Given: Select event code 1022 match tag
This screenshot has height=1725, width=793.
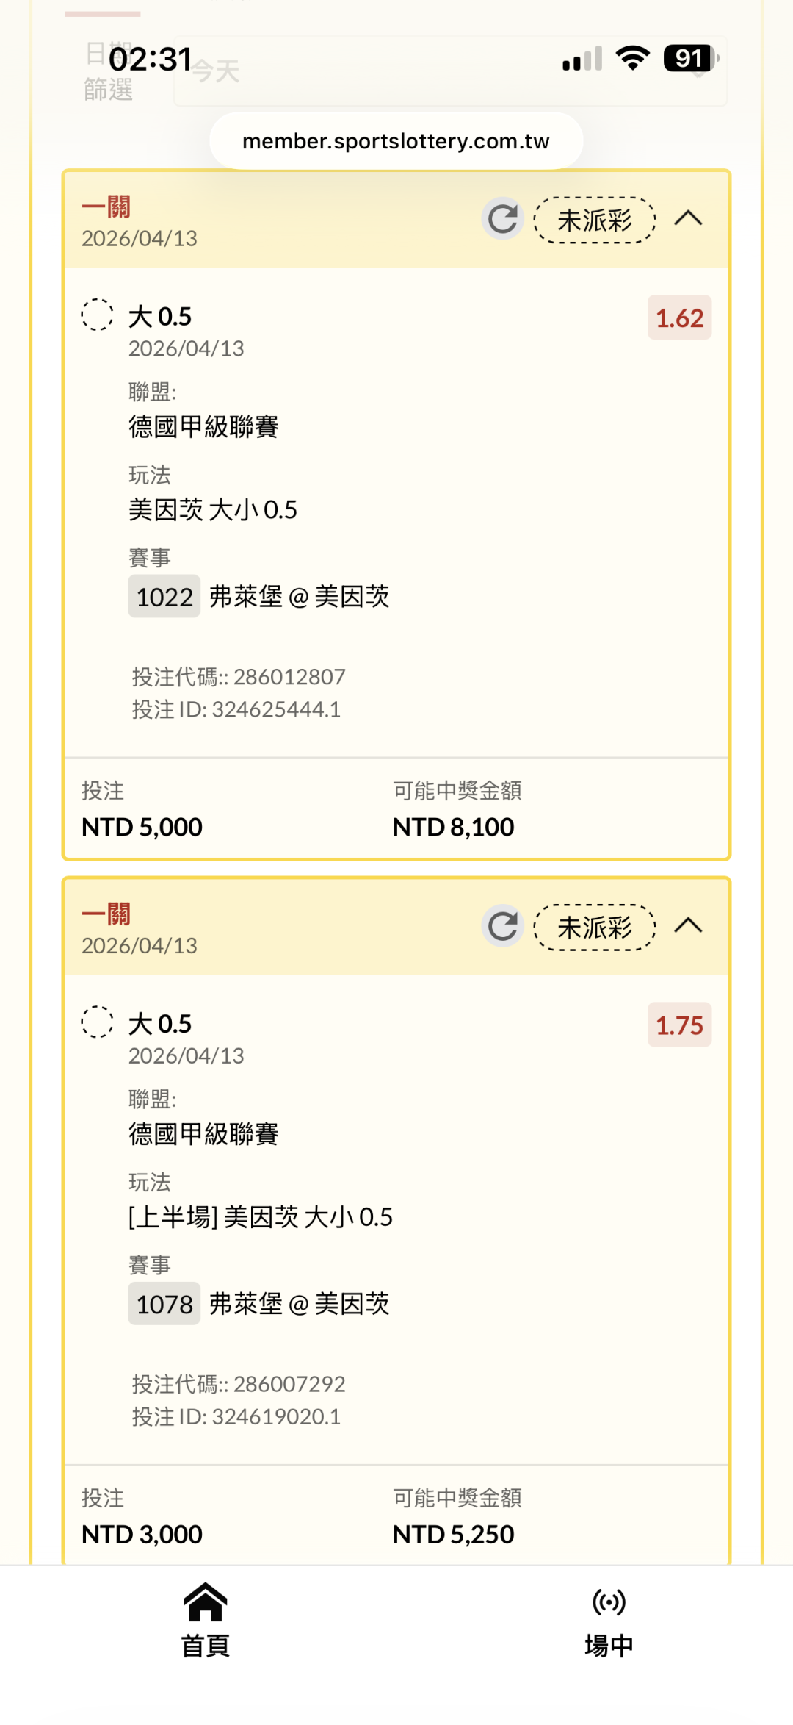Looking at the screenshot, I should (164, 597).
